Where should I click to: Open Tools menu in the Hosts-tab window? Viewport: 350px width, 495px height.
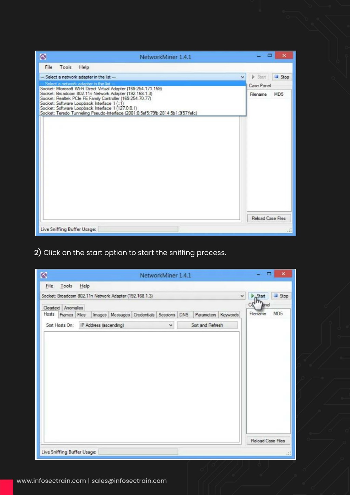click(x=66, y=286)
